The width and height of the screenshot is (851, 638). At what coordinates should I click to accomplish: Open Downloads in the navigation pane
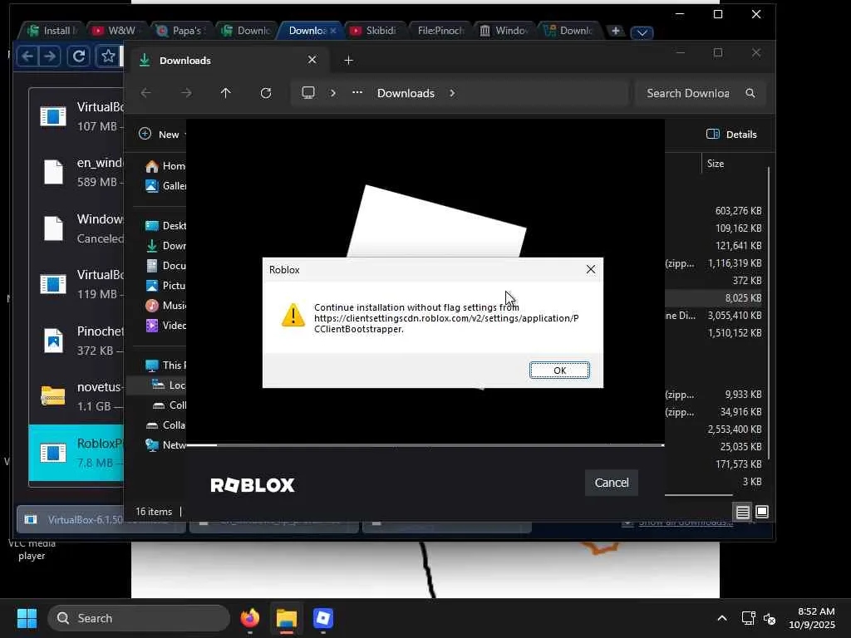pos(165,246)
